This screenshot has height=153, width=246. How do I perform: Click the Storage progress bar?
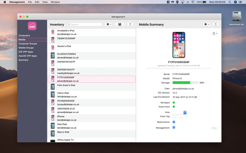pos(185,83)
